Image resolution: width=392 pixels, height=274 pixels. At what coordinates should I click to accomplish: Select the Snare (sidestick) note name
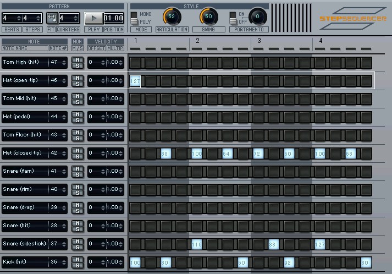pos(25,244)
